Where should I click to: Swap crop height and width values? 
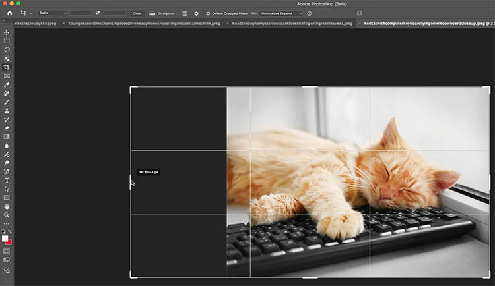(98, 13)
